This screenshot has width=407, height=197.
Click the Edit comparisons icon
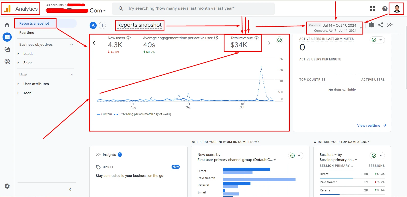tap(371, 25)
